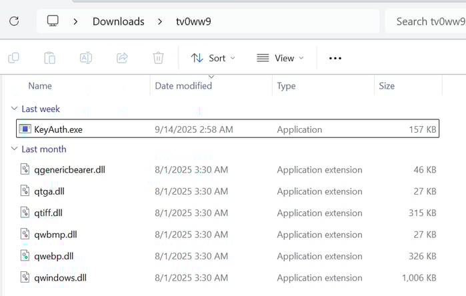Collapse the Last month group

click(15, 149)
